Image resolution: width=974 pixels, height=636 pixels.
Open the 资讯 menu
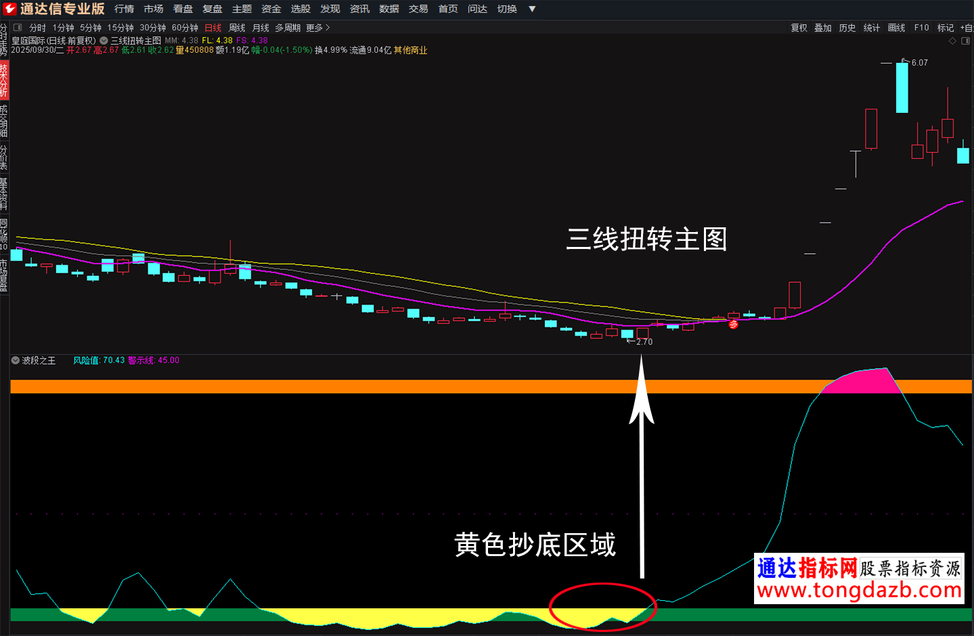[359, 9]
